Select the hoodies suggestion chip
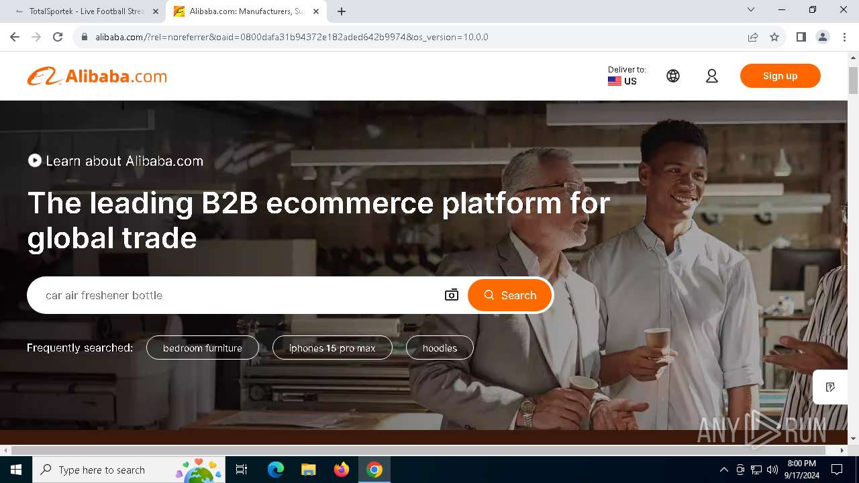The image size is (859, 483). (x=440, y=347)
